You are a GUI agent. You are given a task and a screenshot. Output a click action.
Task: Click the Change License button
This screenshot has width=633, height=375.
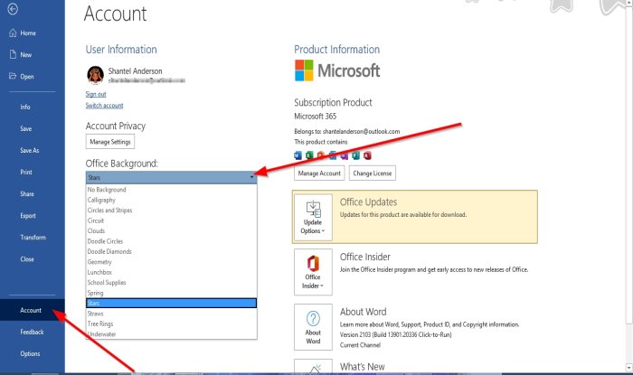373,173
